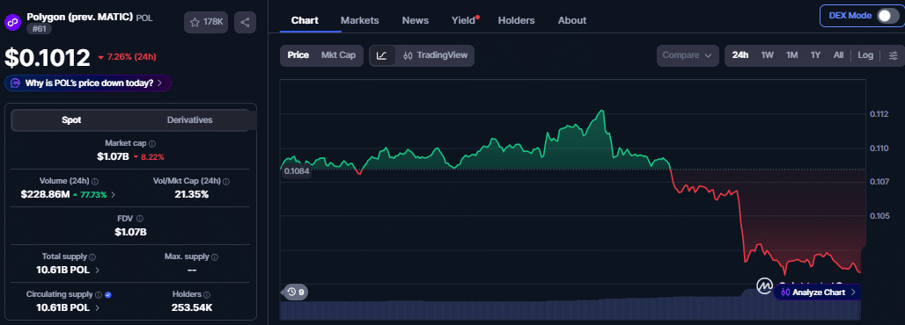Add POL to watchlist star button
Screen dimensions: 905x325
point(206,22)
